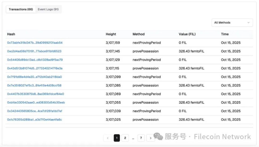Click the next page arrow icon
The height and width of the screenshot is (147, 259).
(x=151, y=138)
